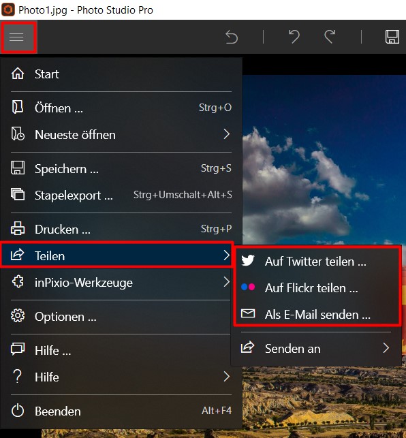Expand the inPixio-Werkzeuge submenu arrow

(x=227, y=282)
